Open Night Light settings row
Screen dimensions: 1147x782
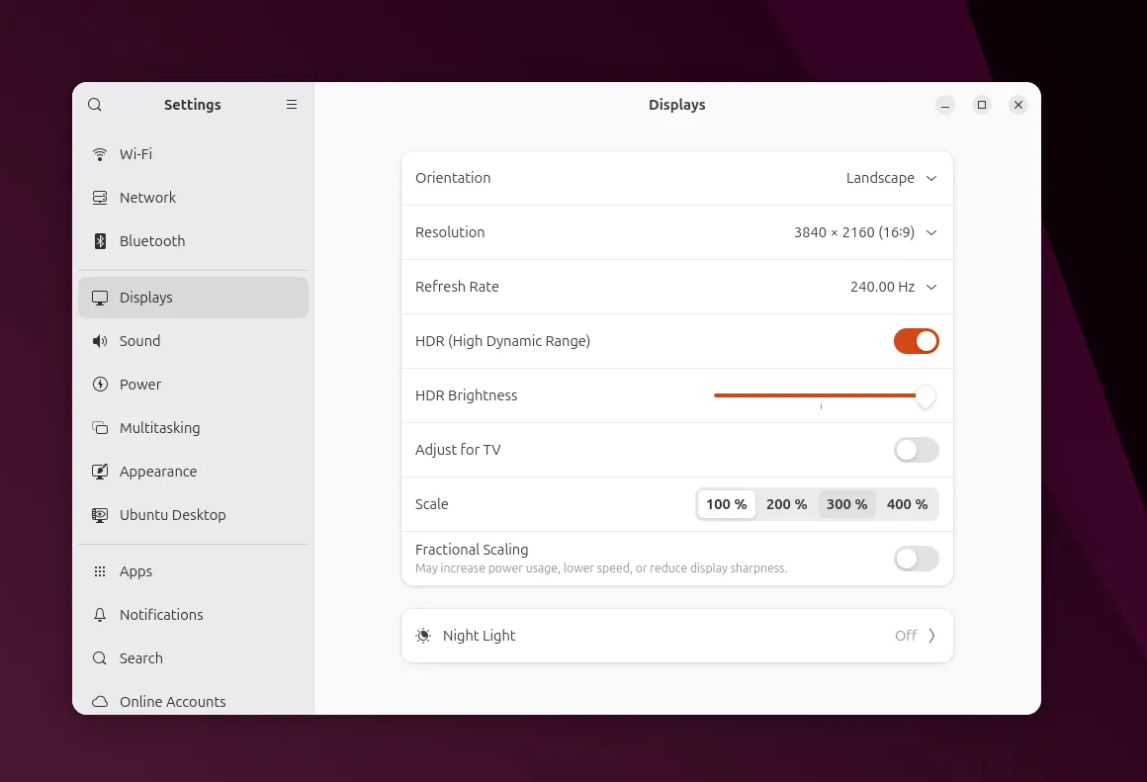676,636
